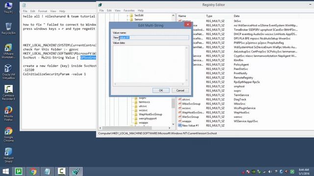Select the PolicyAgent data cell

click(241, 65)
